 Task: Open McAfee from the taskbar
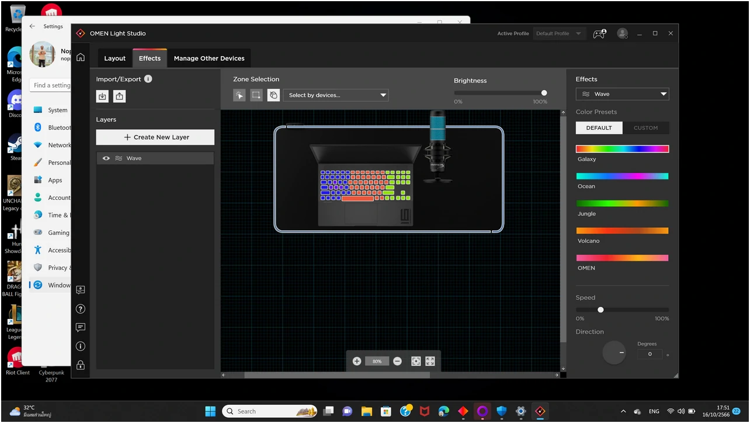click(425, 411)
